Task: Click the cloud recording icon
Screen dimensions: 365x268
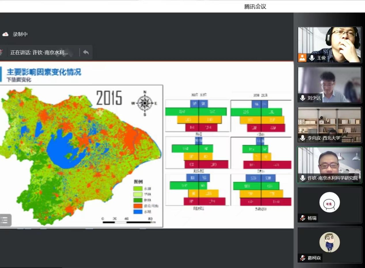Action: point(5,34)
